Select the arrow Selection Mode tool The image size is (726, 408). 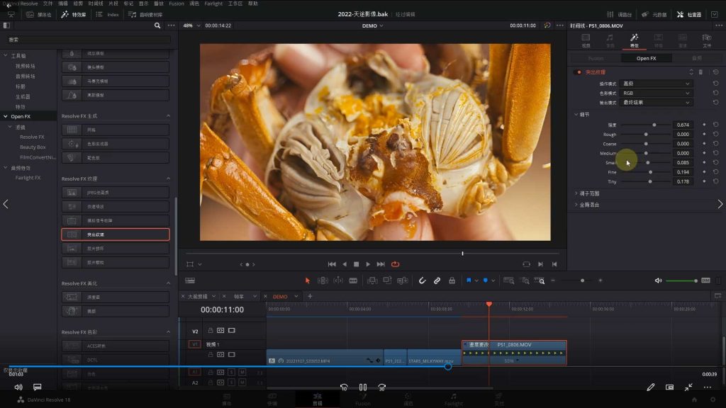307,280
